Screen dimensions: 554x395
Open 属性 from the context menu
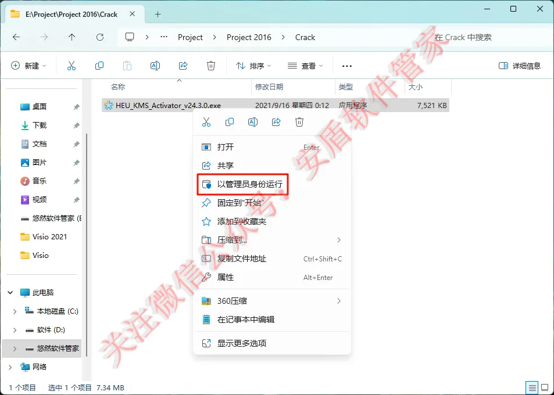(272, 277)
